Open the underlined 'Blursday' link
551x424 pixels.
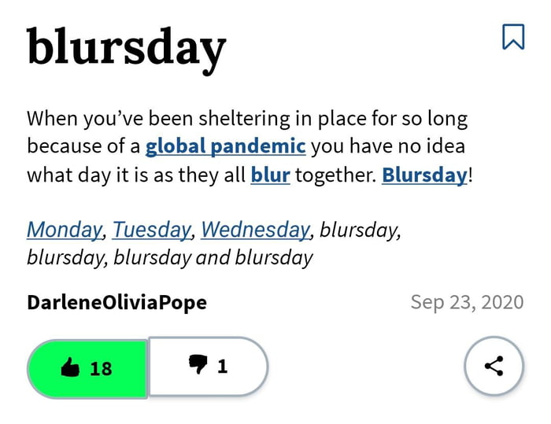tap(424, 174)
